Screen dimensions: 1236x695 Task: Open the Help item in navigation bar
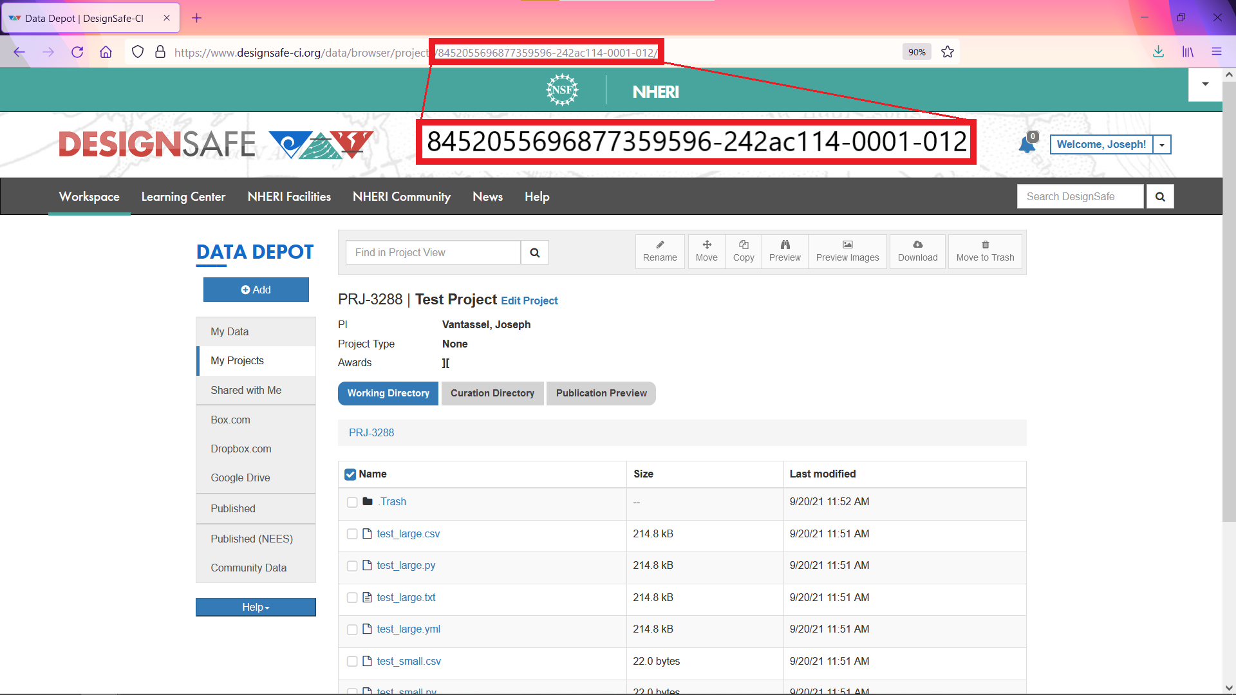537,196
